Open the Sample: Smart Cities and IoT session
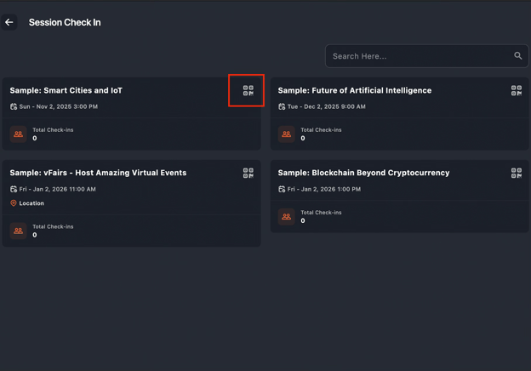 pyautogui.click(x=66, y=90)
